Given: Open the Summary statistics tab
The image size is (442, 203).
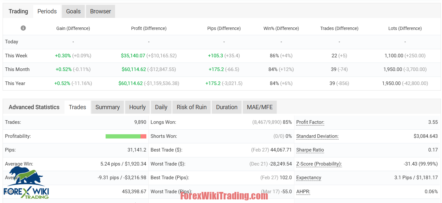Looking at the screenshot, I should click(x=108, y=107).
